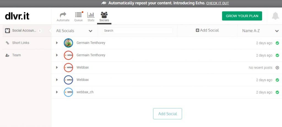View the Stats bar chart icon
Screen dimensions: 282x127
[91, 15]
